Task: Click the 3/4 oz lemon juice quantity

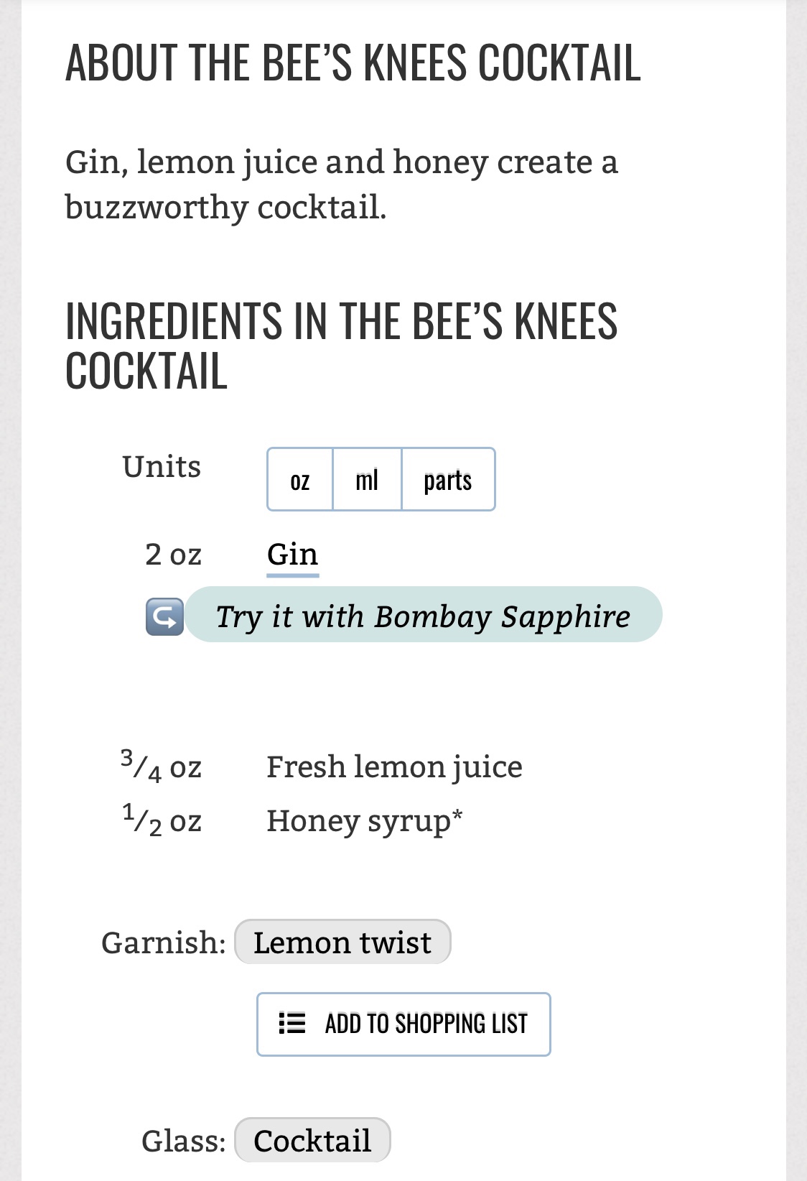Action: point(162,767)
